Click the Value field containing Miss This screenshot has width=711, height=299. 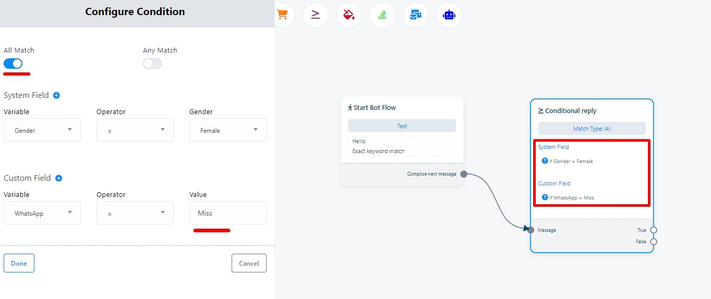tap(227, 213)
